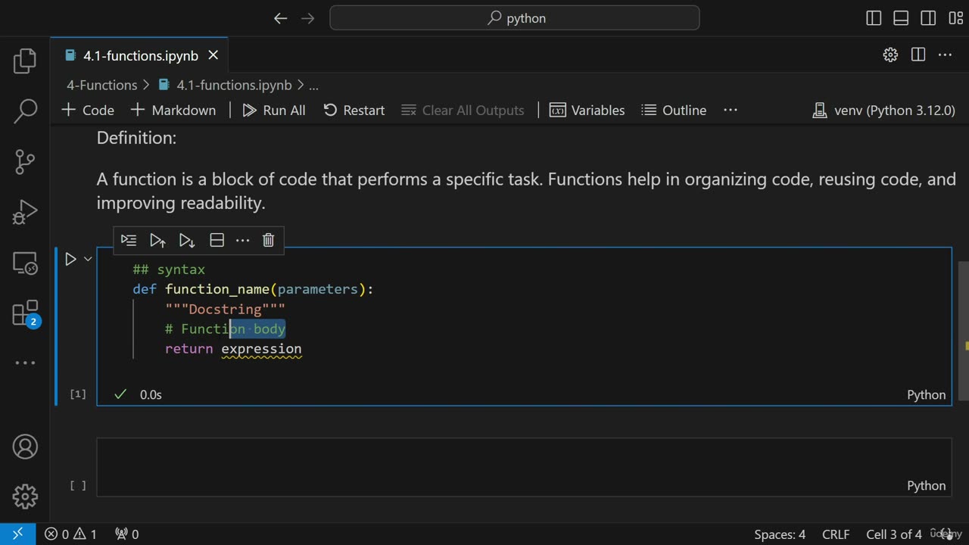Click the ports forwarded status item
The image size is (969, 545).
point(126,534)
